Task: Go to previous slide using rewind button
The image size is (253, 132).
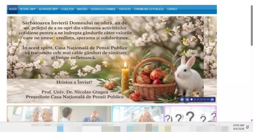Action: coord(187,100)
